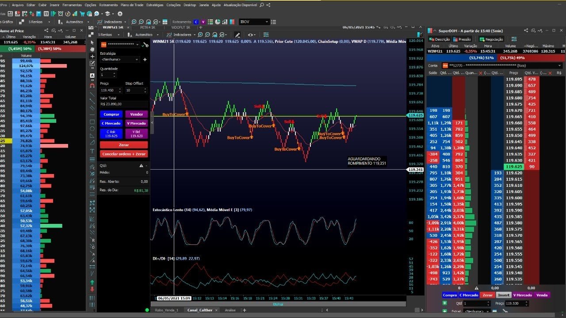Click the purple V routing icon
This screenshot has height=318, width=566.
click(203, 22)
